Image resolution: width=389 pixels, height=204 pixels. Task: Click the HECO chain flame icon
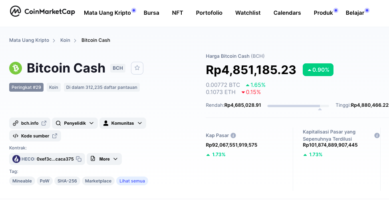pyautogui.click(x=16, y=159)
